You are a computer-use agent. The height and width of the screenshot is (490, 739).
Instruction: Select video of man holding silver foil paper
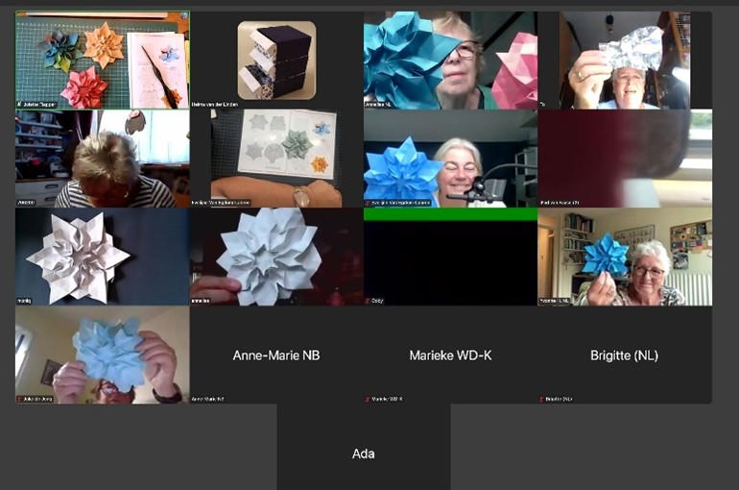(x=625, y=60)
